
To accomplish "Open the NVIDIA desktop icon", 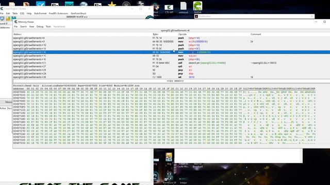I will [x=197, y=7].
